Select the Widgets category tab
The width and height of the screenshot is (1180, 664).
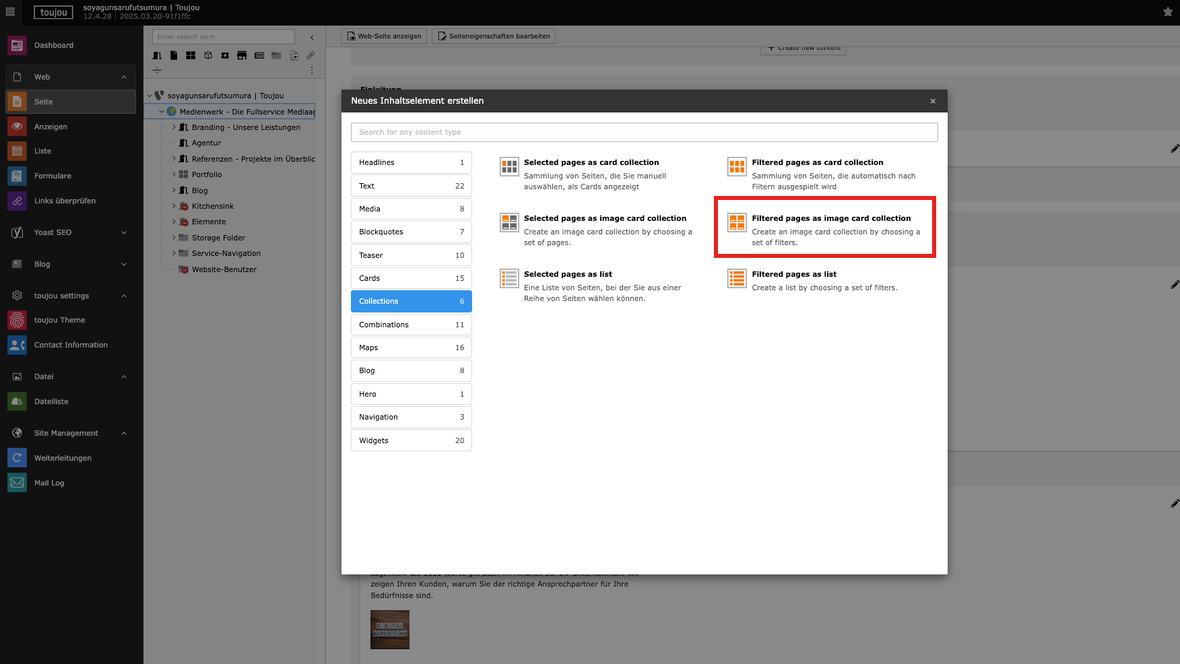tap(411, 440)
